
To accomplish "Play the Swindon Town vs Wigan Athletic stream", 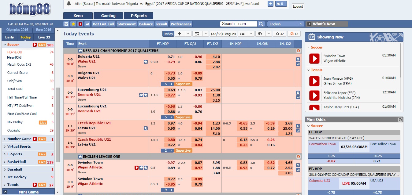I will [314, 58].
